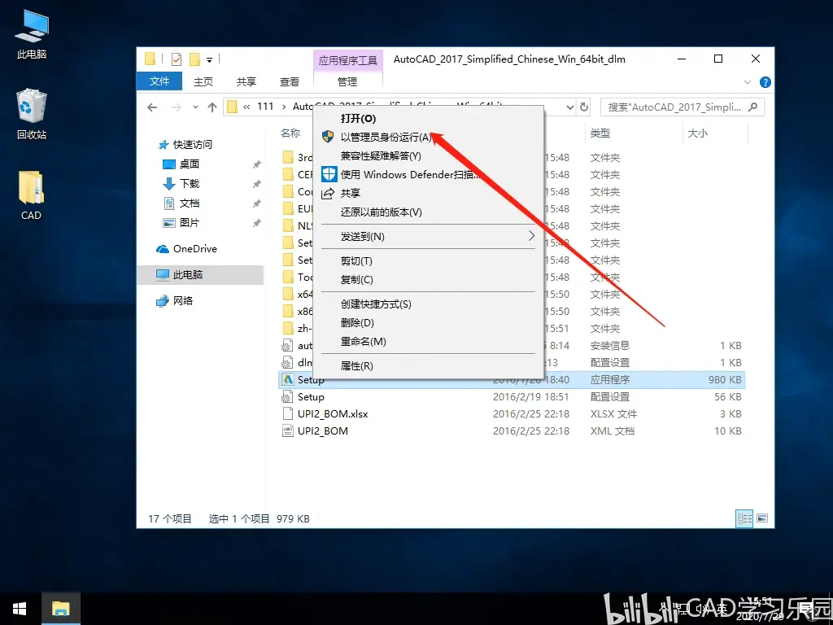Choose 使用 Windows Defender扫描 menu entry
The width and height of the screenshot is (833, 625).
pyautogui.click(x=428, y=174)
